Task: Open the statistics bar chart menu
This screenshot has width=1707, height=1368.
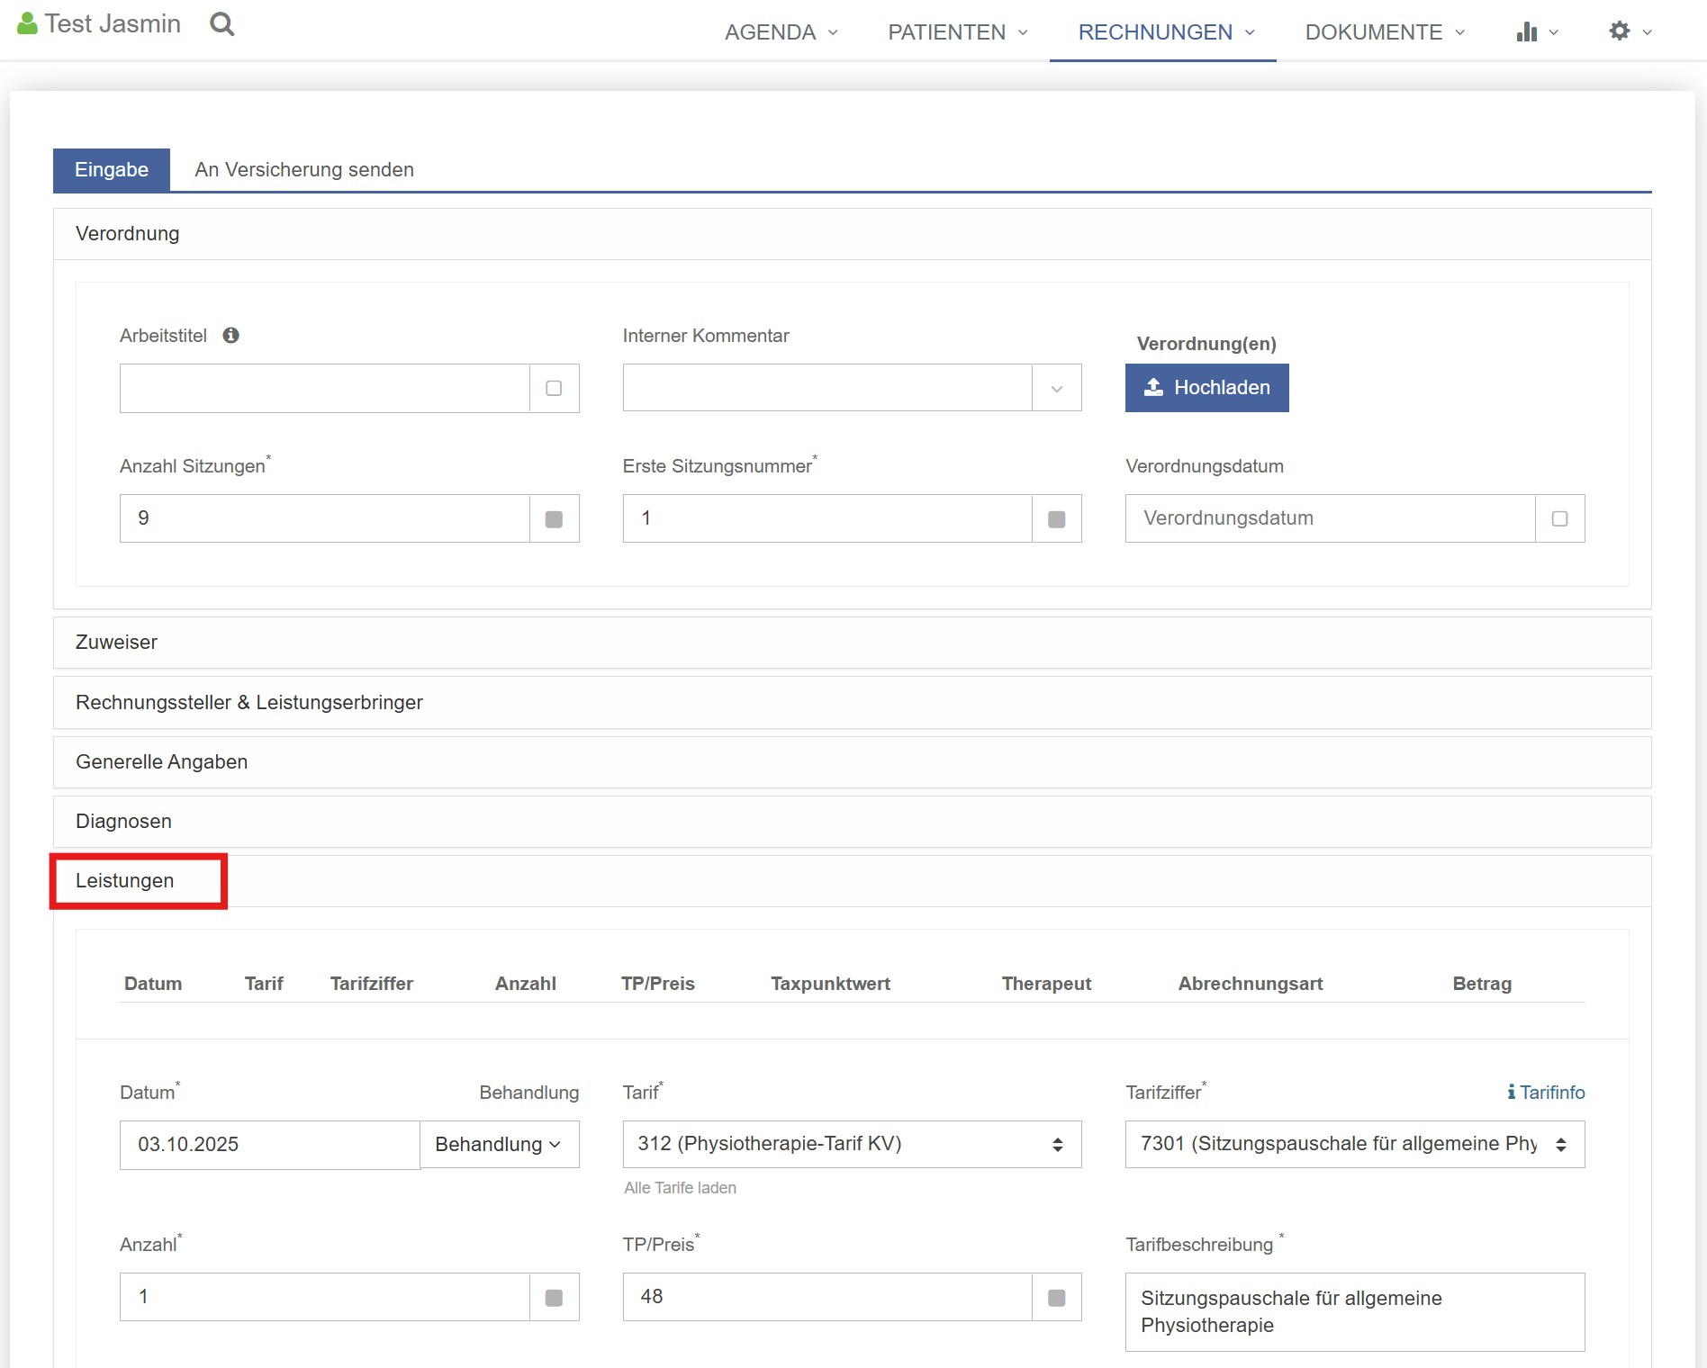Action: 1536,32
